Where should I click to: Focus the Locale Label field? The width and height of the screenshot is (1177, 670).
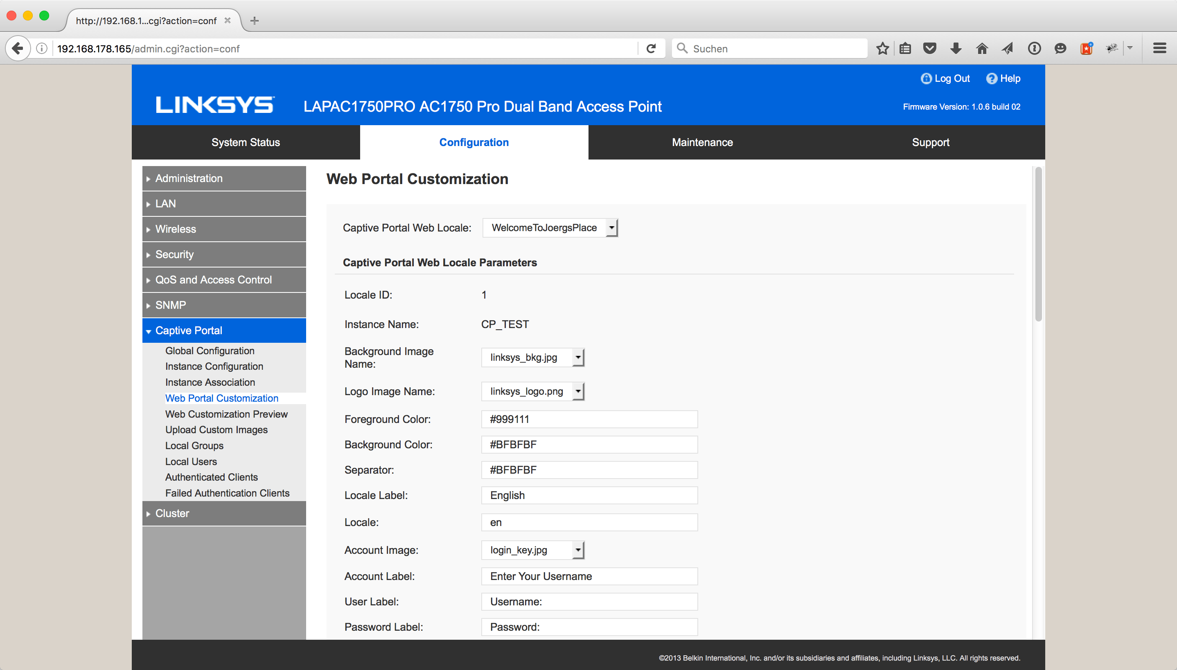590,496
